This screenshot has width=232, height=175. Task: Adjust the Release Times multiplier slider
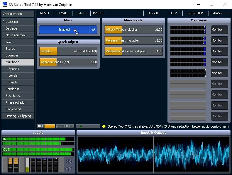(x=134, y=40)
